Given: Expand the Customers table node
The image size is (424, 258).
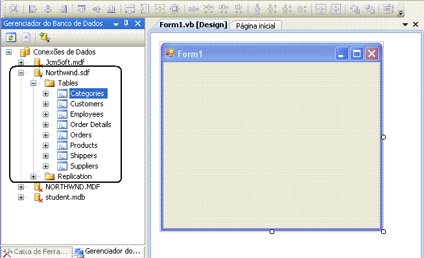Looking at the screenshot, I should [45, 104].
